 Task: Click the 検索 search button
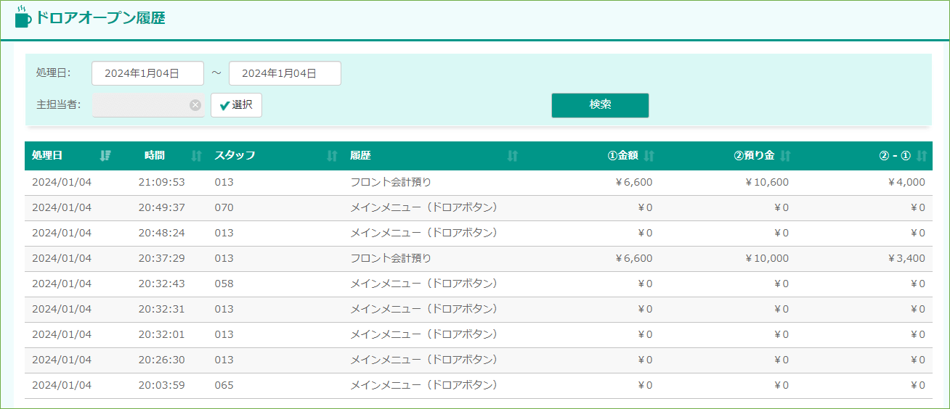click(x=600, y=105)
